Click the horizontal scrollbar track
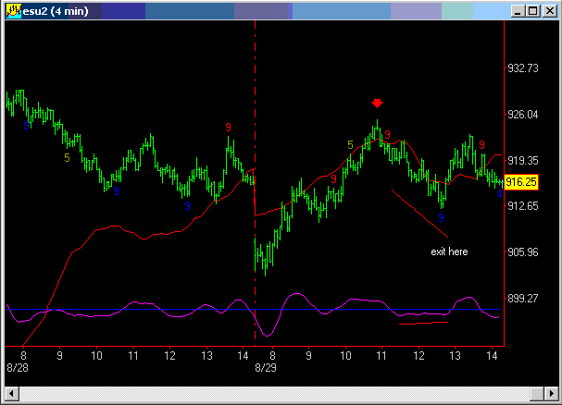The height and width of the screenshot is (405, 562). [x=278, y=395]
